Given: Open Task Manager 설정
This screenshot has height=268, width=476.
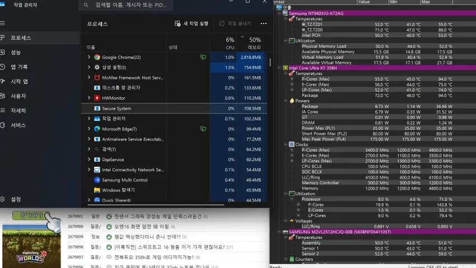Looking at the screenshot, I should tap(39, 199).
